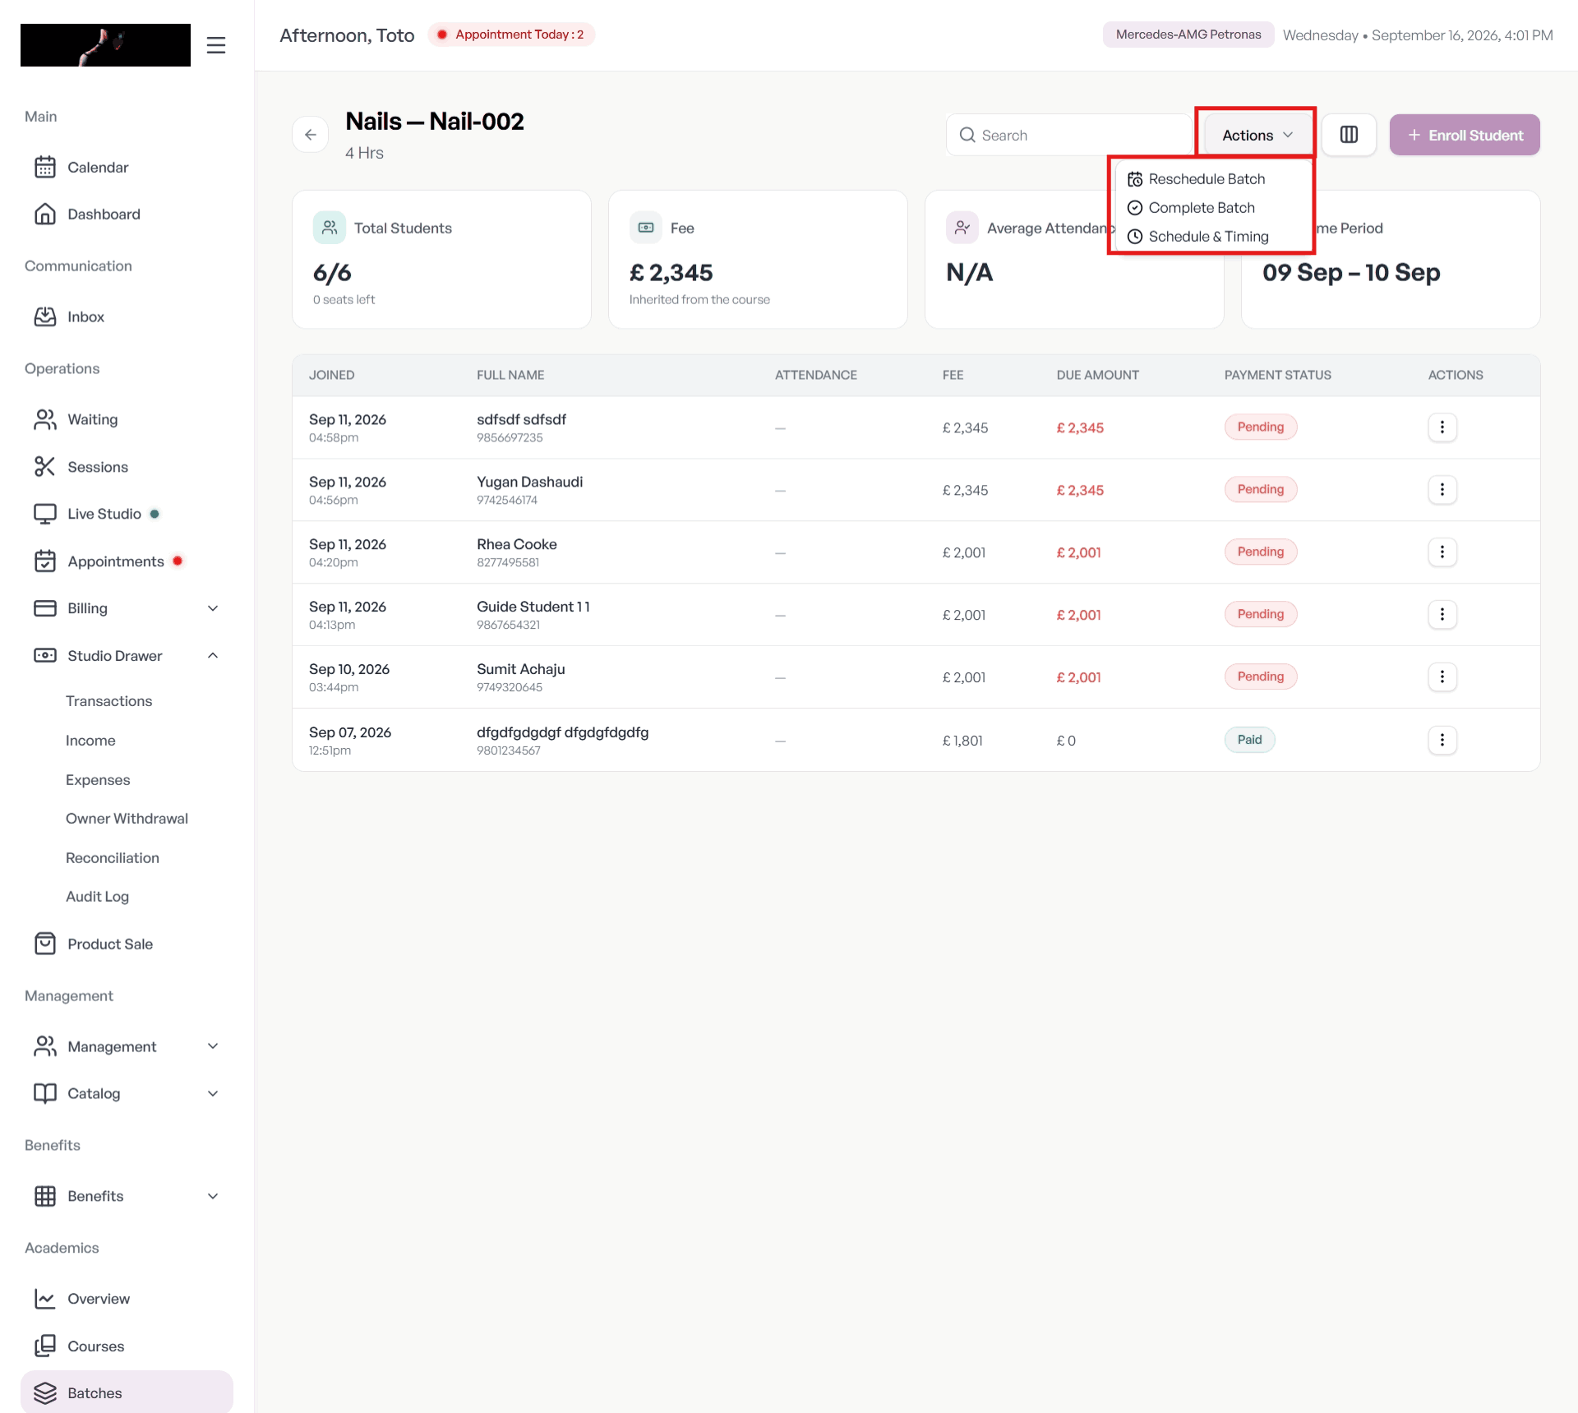Click Appointment Today : 2 badge
This screenshot has width=1578, height=1413.
(x=511, y=35)
